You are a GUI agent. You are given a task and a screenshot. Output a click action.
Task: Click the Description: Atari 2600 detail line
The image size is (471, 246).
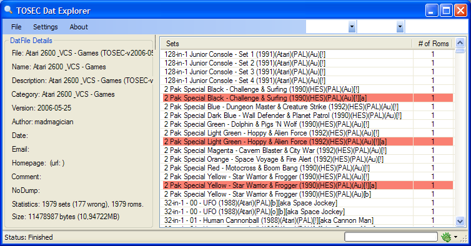(82, 81)
